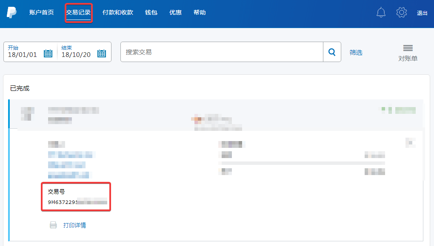Open the settings gear icon
This screenshot has width=434, height=246.
tap(401, 13)
